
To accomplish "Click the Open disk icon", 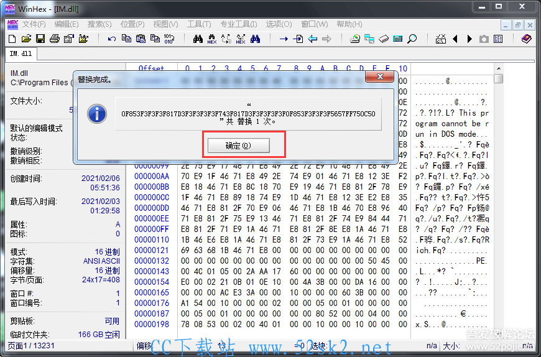I will click(x=355, y=39).
